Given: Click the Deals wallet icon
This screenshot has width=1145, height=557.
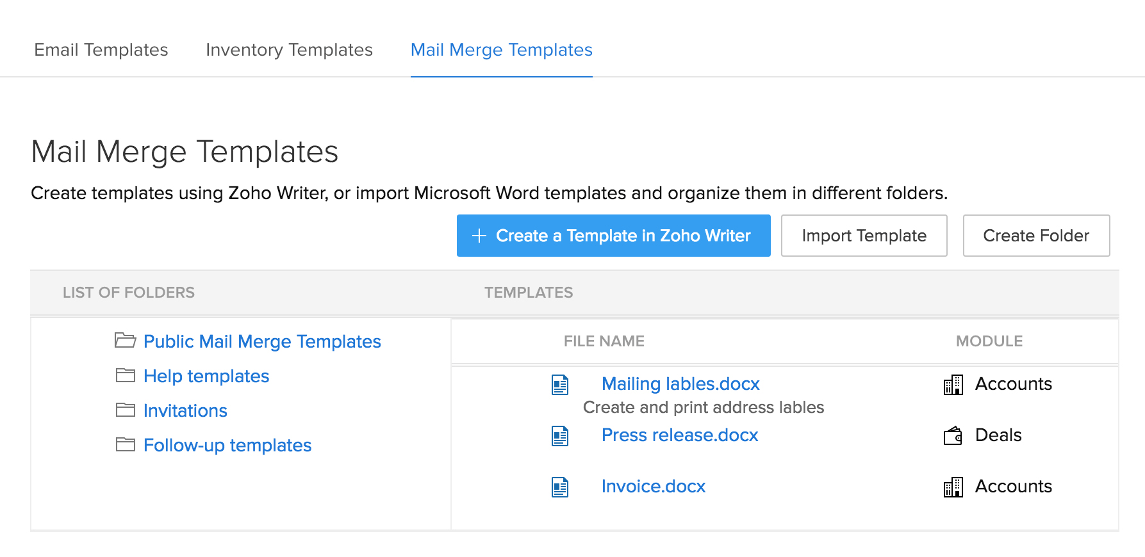Looking at the screenshot, I should tap(953, 436).
